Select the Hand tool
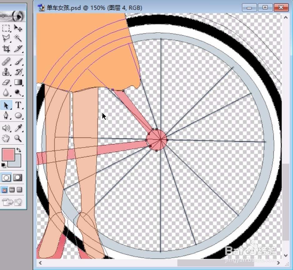 (x=6, y=138)
